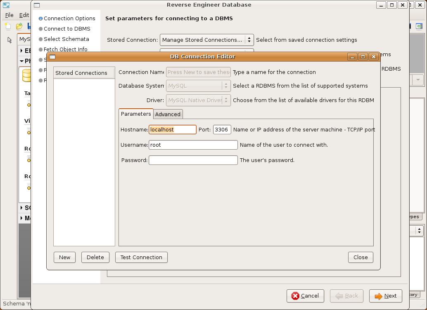Click the Test Connection button
Viewport: 427px width, 310px height.
coord(141,257)
